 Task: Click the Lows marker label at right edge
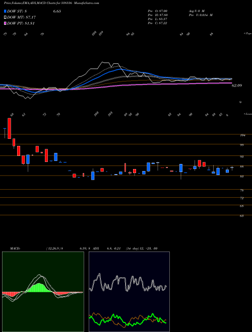click(x=247, y=114)
